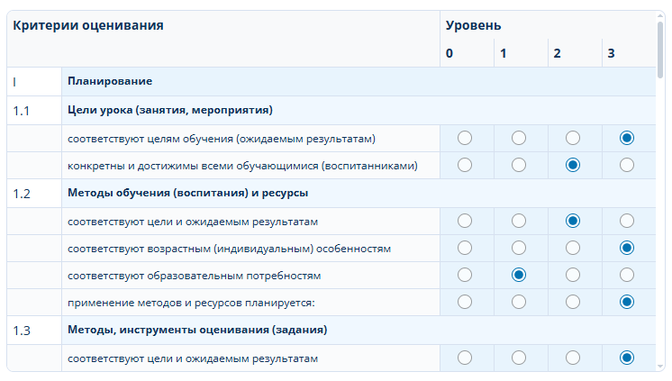Set 'соответствуют целям обучения' to level 1
The image size is (672, 381).
519,138
